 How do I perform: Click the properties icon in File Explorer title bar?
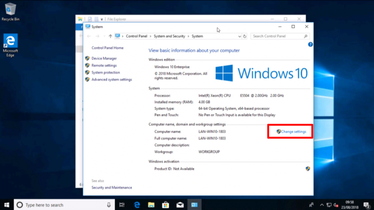[90, 19]
